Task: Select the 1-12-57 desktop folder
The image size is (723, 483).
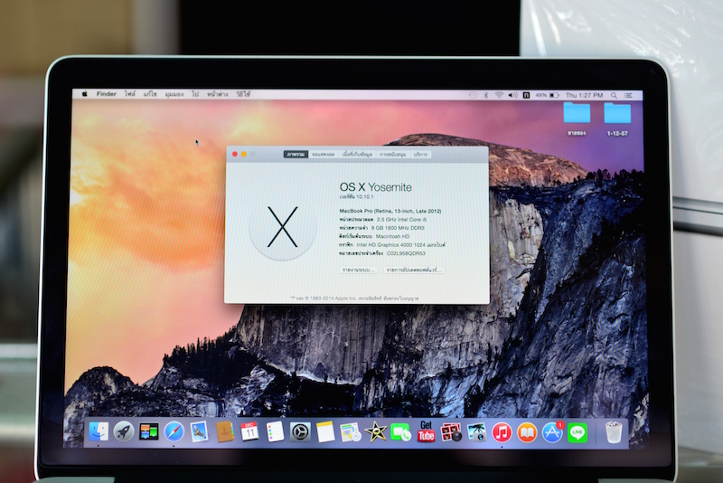Action: pyautogui.click(x=617, y=119)
